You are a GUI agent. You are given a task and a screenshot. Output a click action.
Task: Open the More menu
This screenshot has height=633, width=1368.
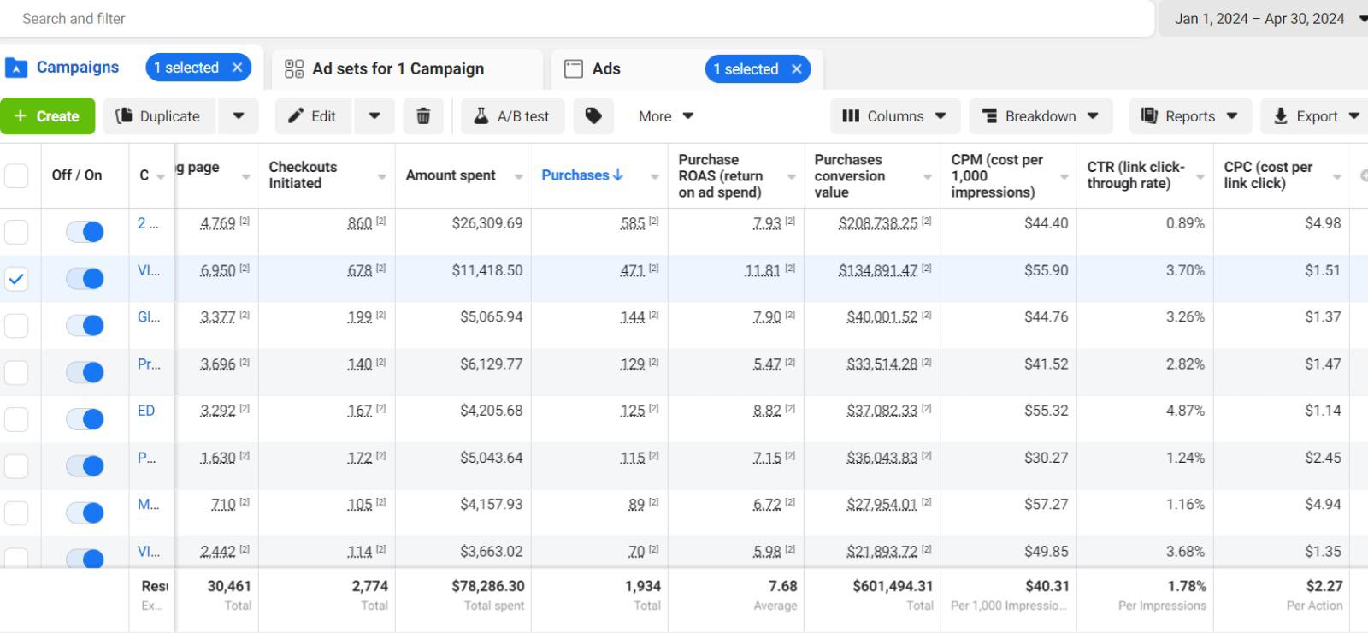point(666,116)
